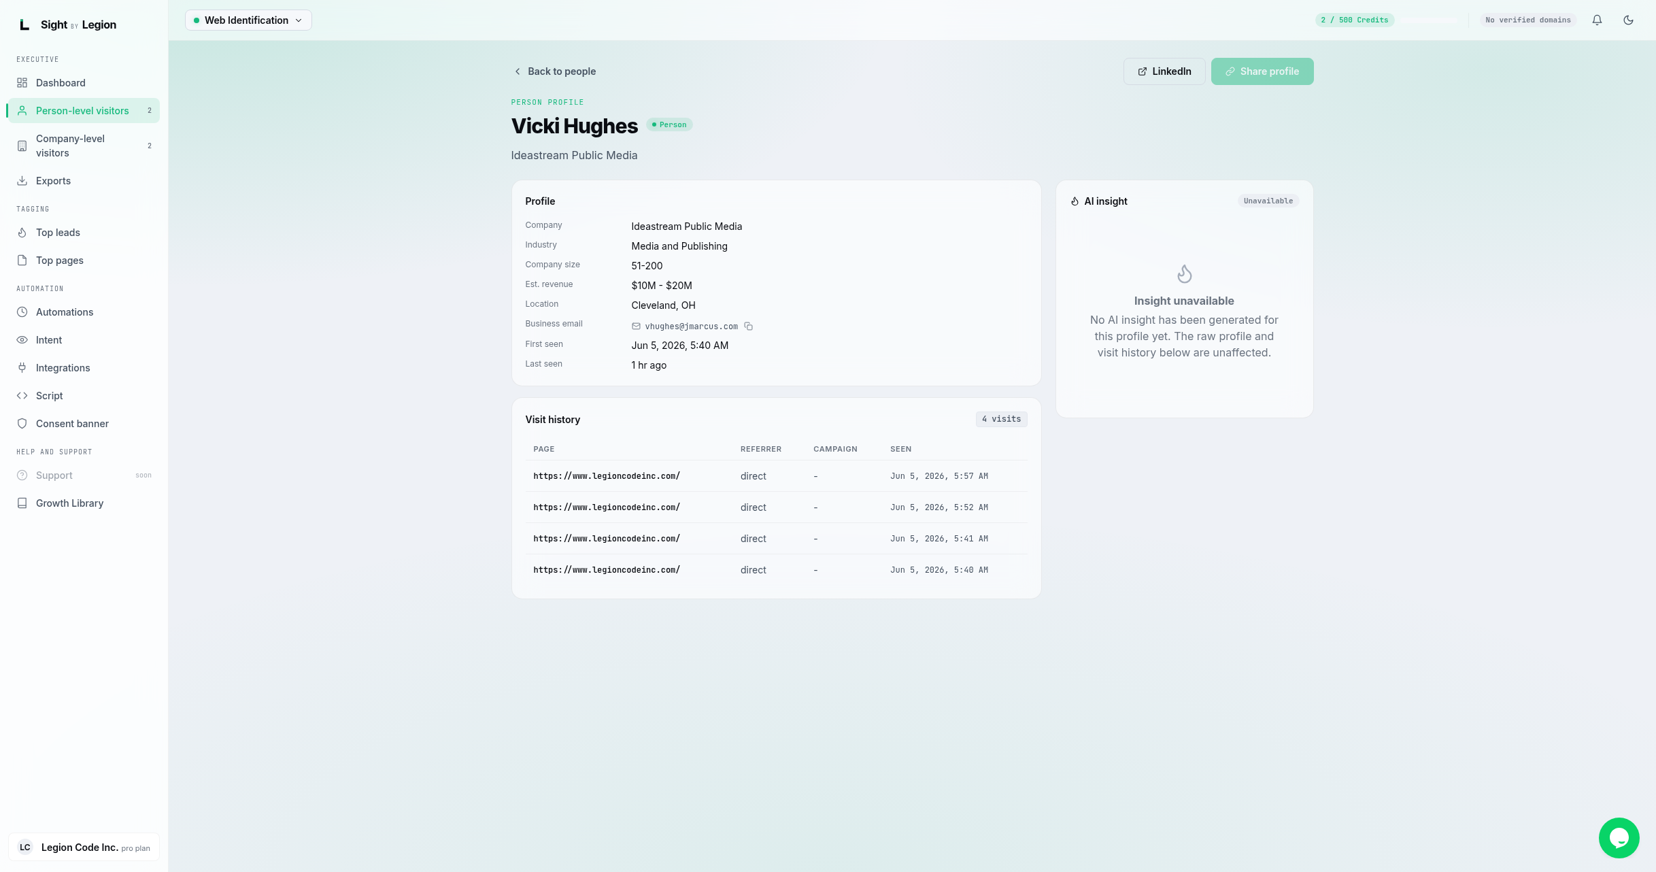Click the Jun 5, 2026, 5:57 AM timestamp

(x=939, y=476)
